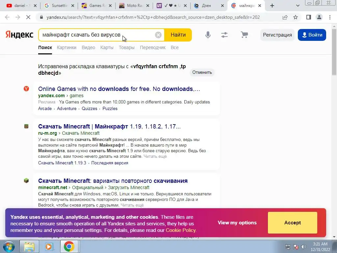
Task: Click the Action Center flag tray icon
Action: [296, 247]
